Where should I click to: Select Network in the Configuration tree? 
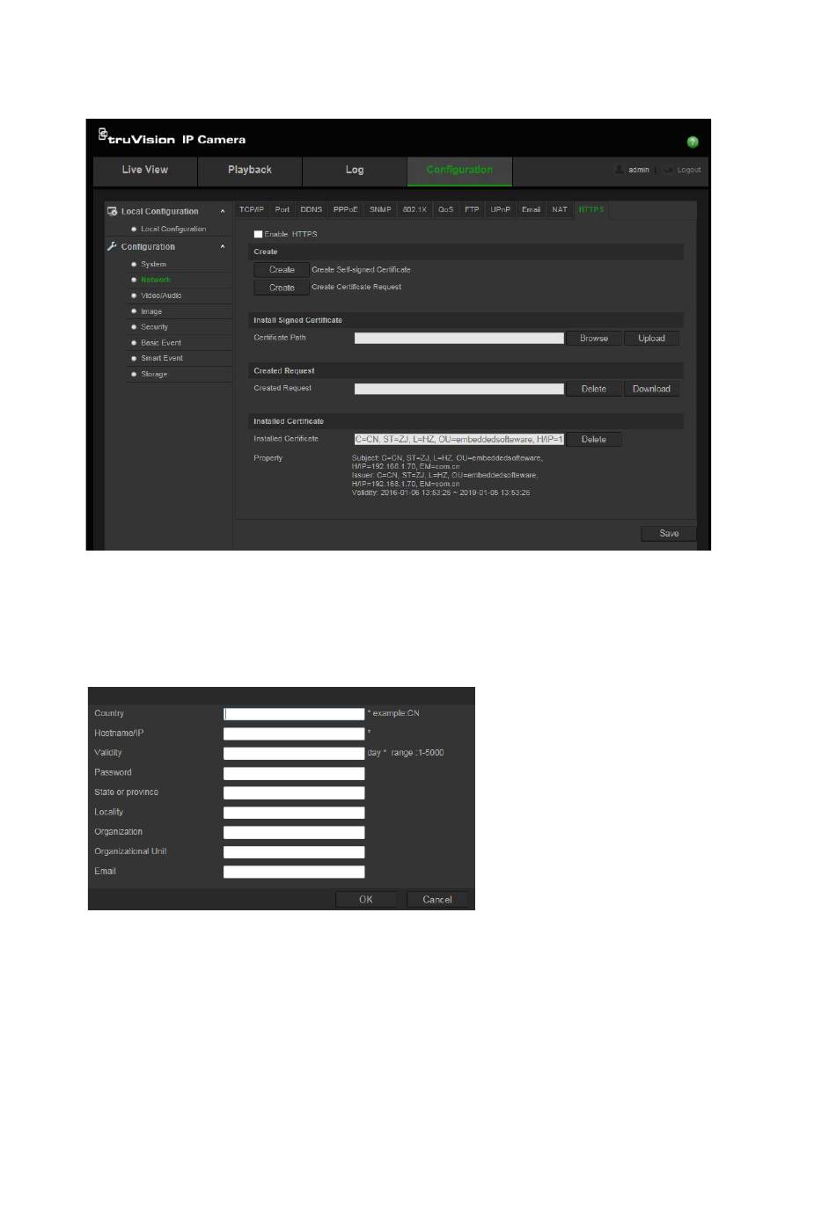pos(156,280)
